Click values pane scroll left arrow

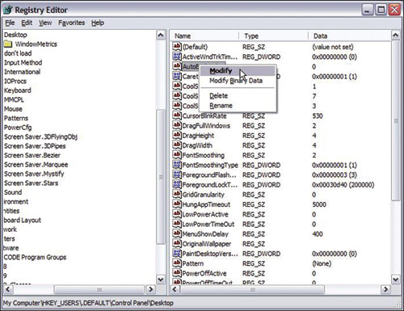[x=175, y=289]
